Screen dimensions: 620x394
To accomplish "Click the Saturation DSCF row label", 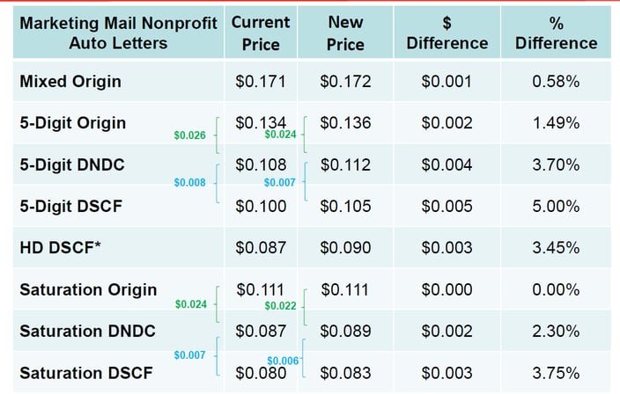I will pos(86,373).
